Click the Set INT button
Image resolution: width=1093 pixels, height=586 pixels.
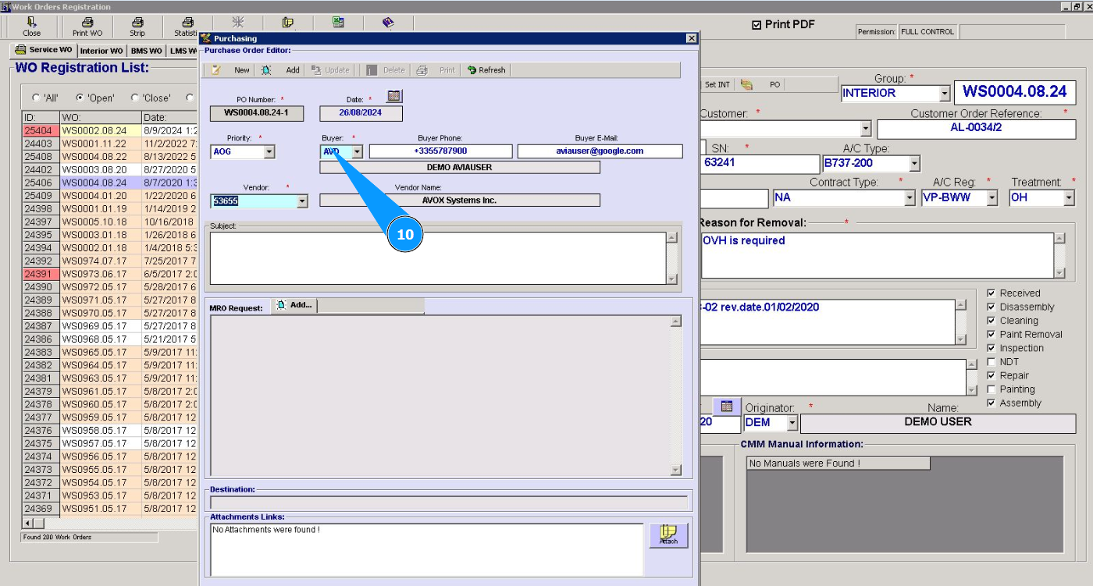click(x=717, y=84)
